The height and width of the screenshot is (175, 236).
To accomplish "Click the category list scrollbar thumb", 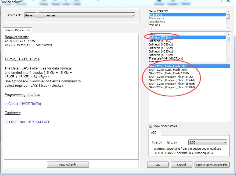I will [228, 16].
